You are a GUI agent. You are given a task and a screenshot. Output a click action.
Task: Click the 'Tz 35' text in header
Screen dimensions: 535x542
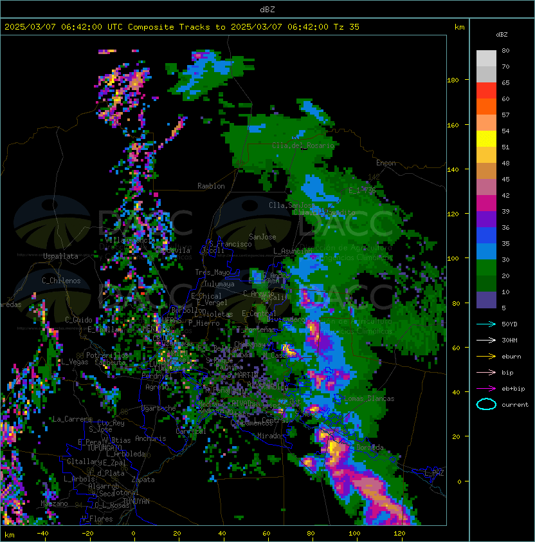point(347,27)
